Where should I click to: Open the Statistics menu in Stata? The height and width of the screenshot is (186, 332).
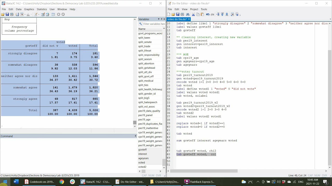point(42,9)
